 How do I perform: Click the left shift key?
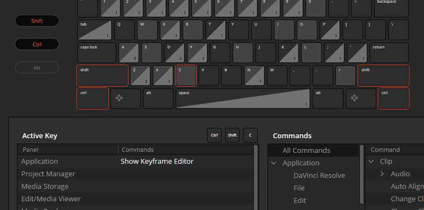tap(102, 76)
